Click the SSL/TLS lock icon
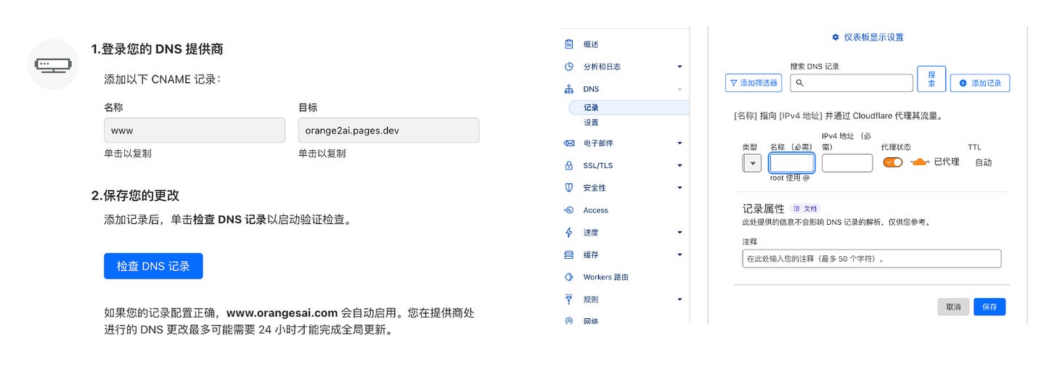Image resolution: width=1057 pixels, height=380 pixels. tap(569, 165)
